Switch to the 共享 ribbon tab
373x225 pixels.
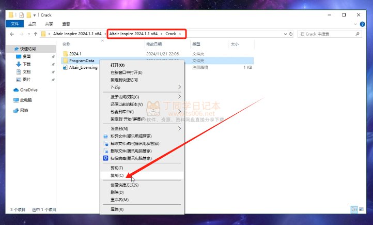49,24
